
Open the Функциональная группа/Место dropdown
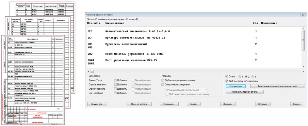pyautogui.click(x=186, y=90)
